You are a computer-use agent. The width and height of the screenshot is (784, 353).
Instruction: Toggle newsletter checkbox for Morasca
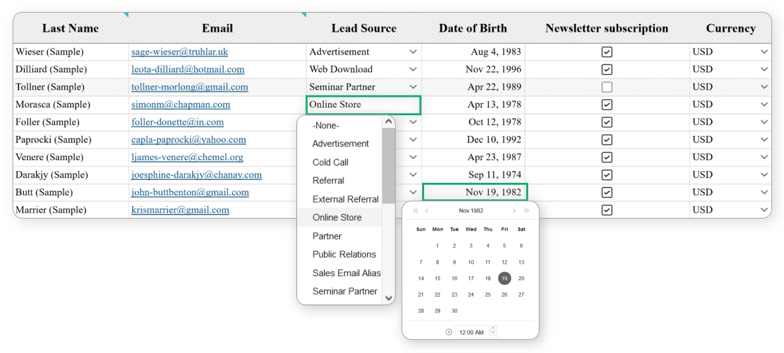tap(606, 105)
